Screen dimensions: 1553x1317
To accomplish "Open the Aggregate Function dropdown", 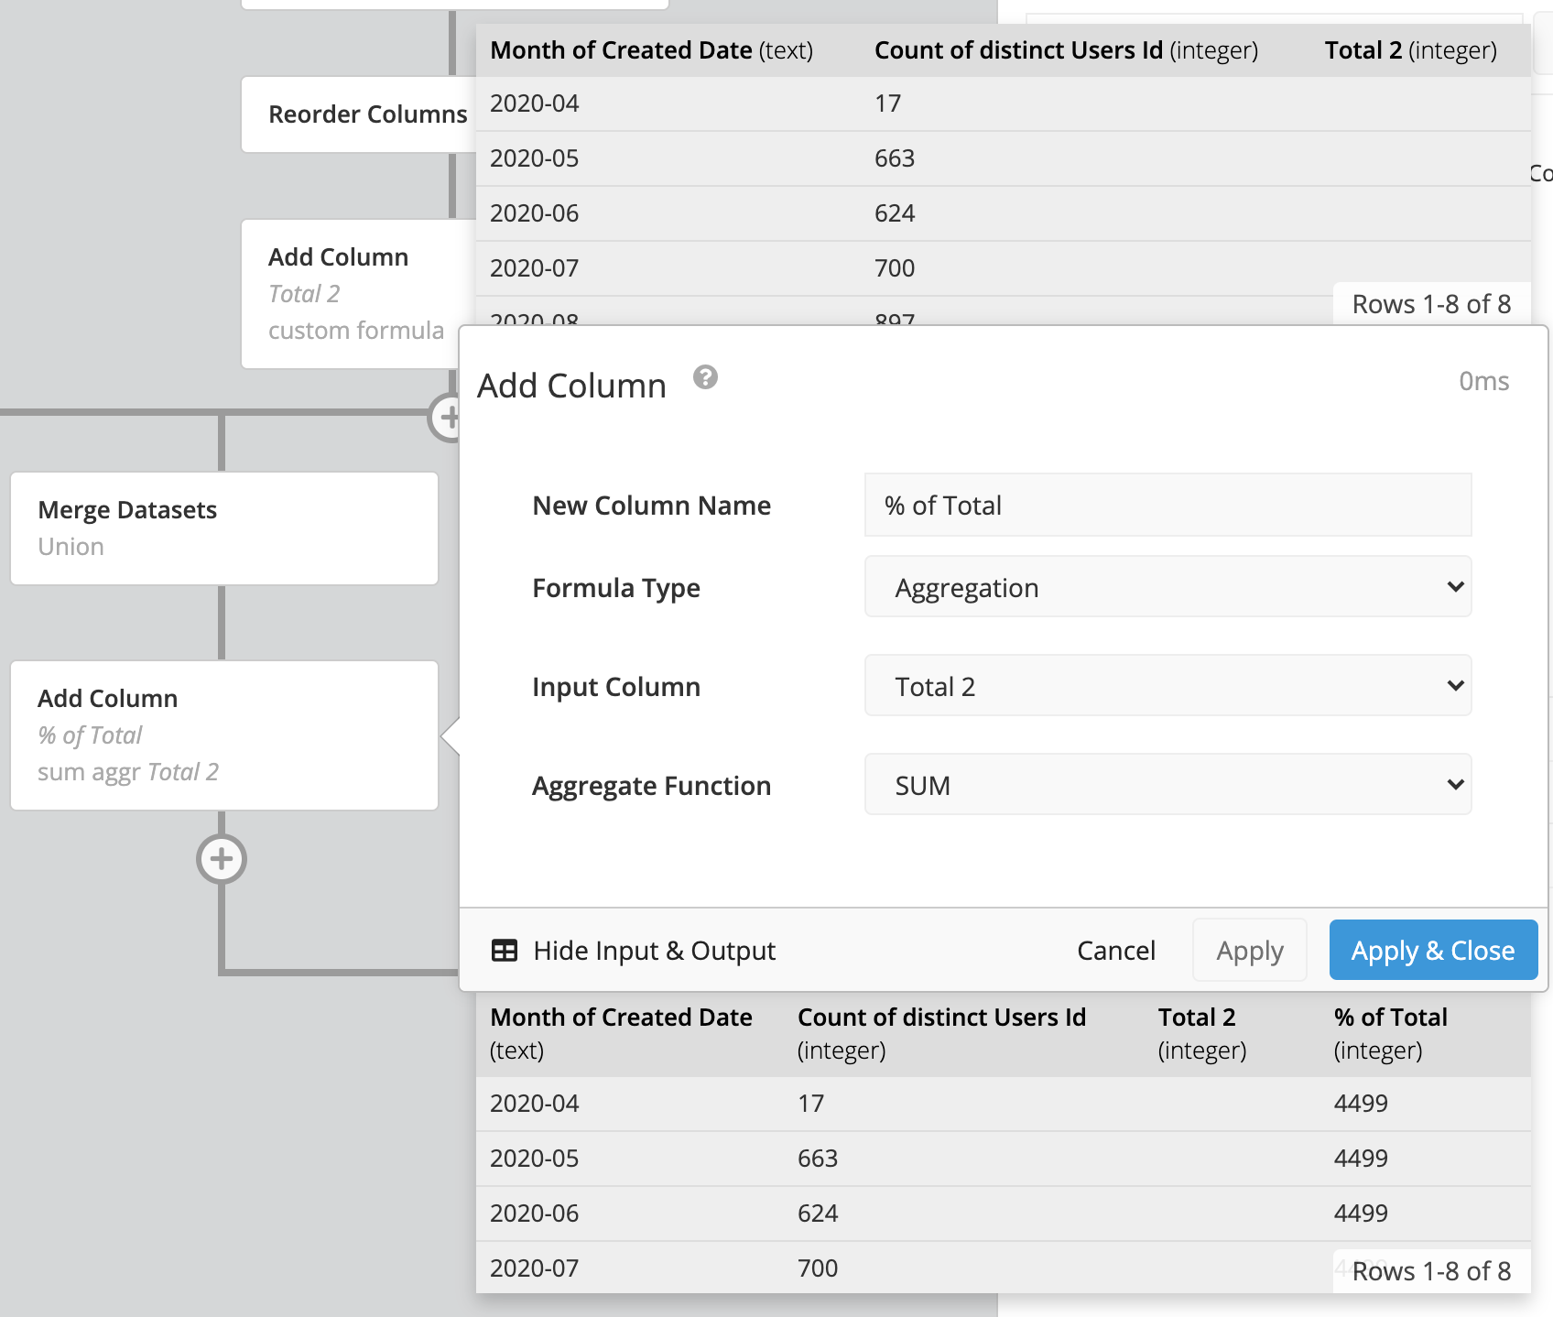I will pos(1167,785).
